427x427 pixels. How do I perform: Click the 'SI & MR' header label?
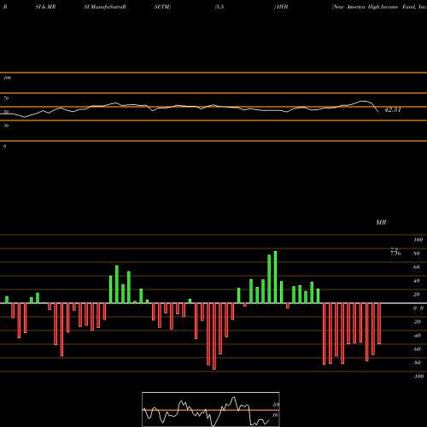coord(45,7)
